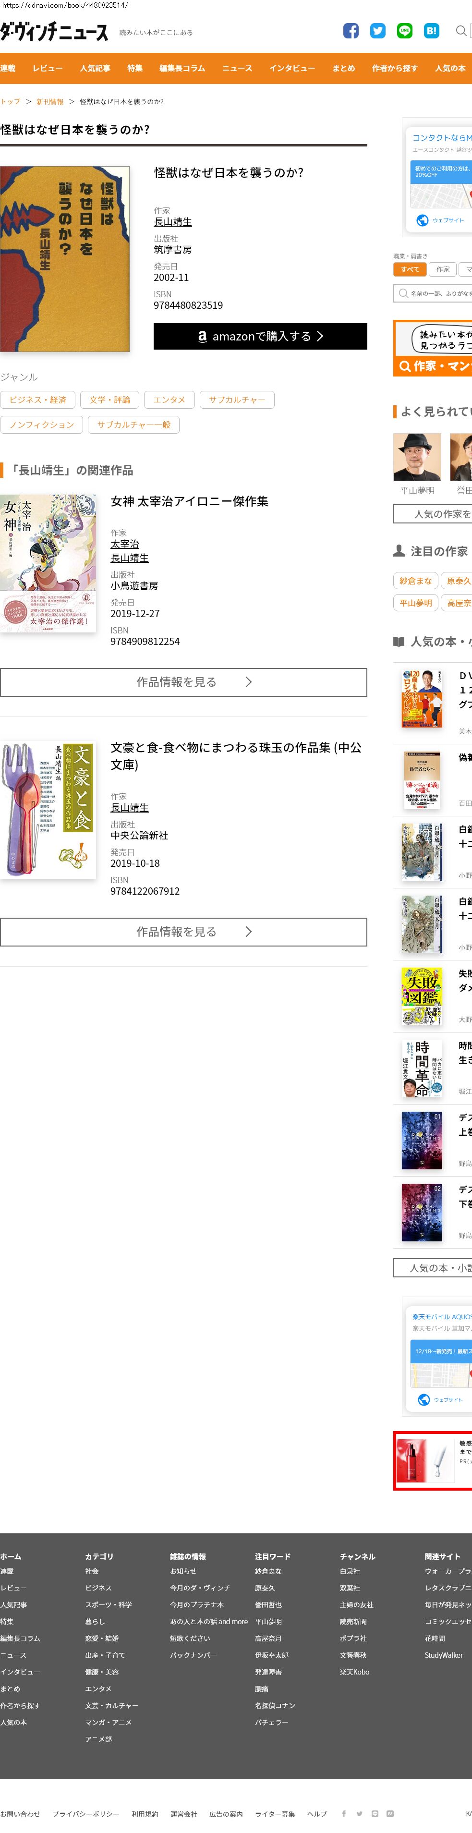Open the search magnifier icon in header
The width and height of the screenshot is (472, 1833).
pyautogui.click(x=461, y=31)
